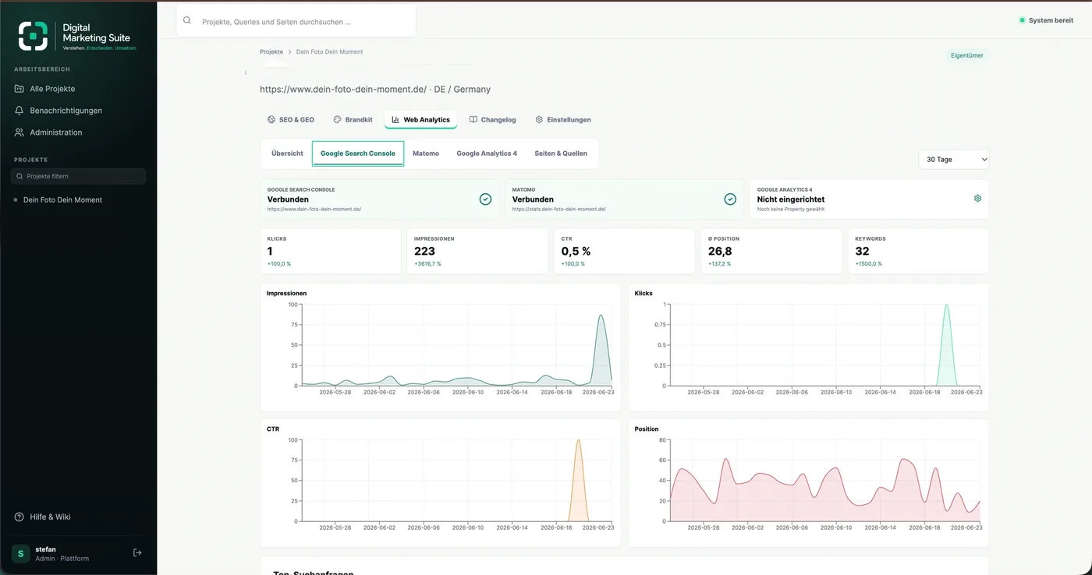The image size is (1092, 575).
Task: Open the Changelog tab
Action: click(492, 120)
